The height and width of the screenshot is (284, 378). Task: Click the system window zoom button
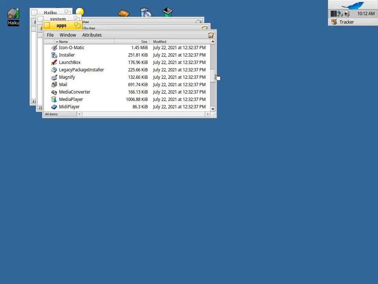[x=77, y=18]
